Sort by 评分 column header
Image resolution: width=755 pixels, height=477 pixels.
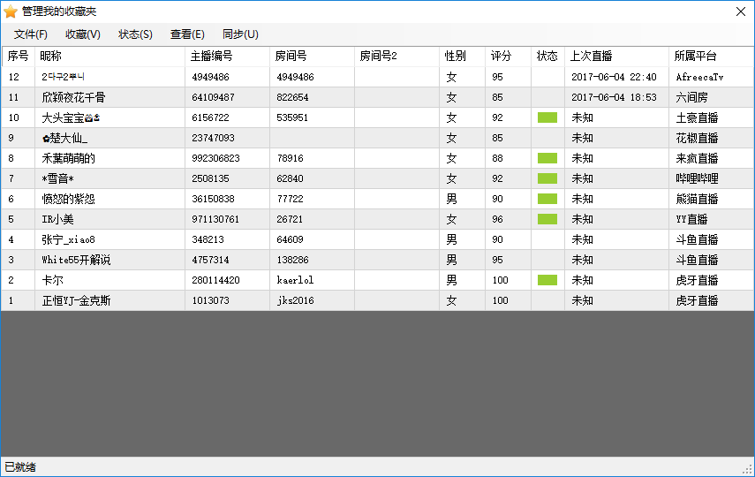tap(508, 57)
